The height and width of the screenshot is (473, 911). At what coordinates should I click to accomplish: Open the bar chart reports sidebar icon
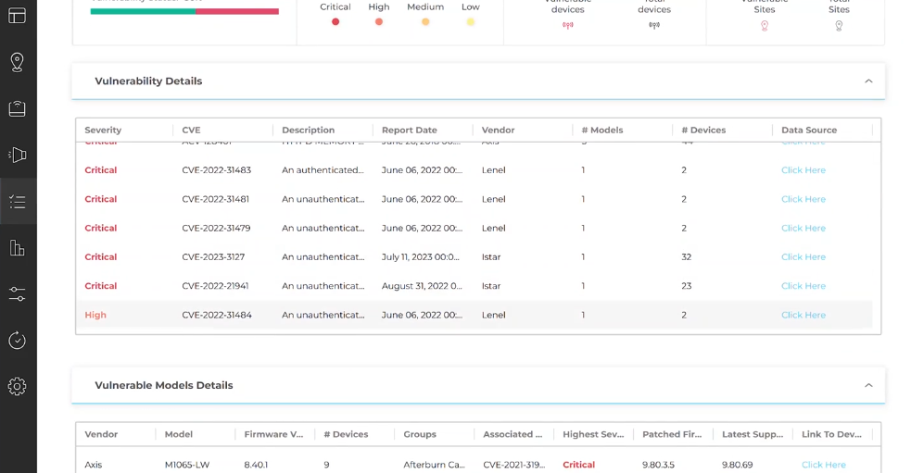pos(18,248)
